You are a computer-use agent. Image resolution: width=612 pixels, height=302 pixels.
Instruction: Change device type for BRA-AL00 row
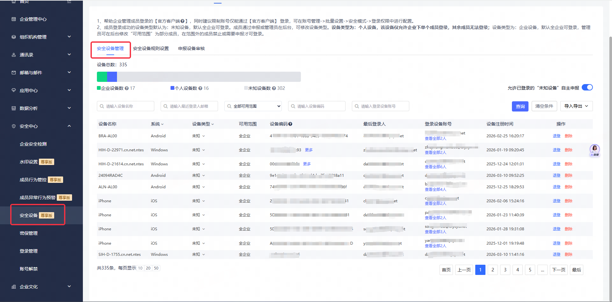pos(199,136)
